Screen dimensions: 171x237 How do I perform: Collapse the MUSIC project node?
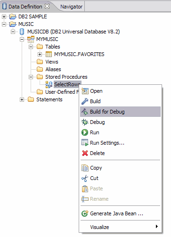4,24
